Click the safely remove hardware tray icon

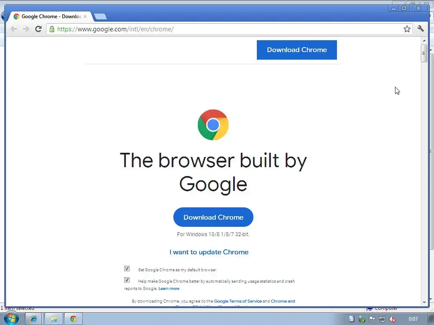(362, 319)
